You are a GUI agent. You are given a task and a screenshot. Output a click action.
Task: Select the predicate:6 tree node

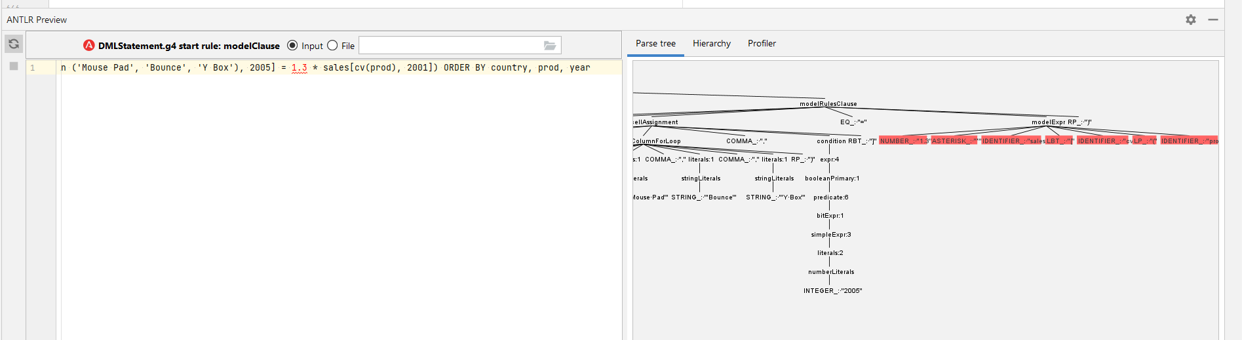(x=831, y=197)
